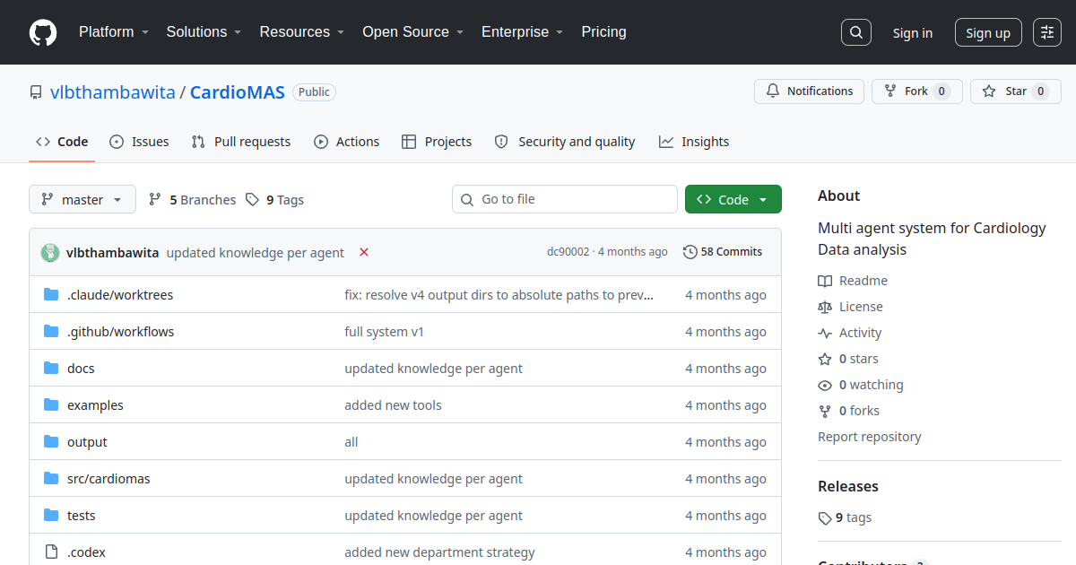Expand the Open Source menu
Viewport: 1076px width, 565px height.
point(412,31)
